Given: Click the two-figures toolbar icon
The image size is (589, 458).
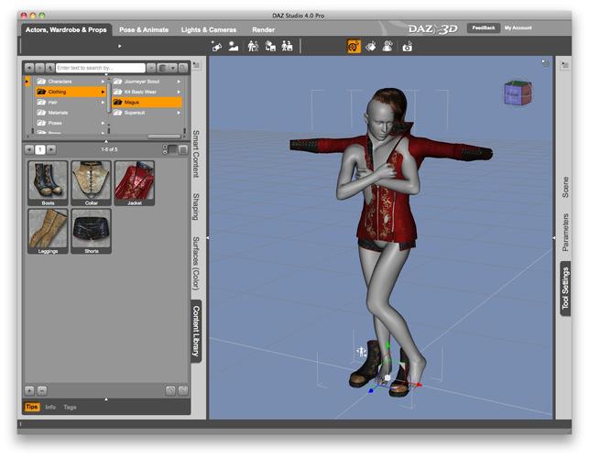Looking at the screenshot, I should pyautogui.click(x=253, y=47).
